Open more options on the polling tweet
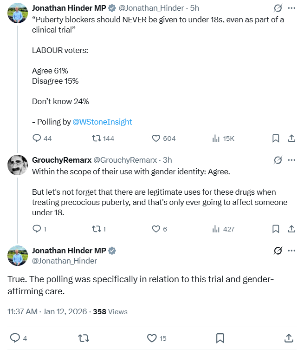The width and height of the screenshot is (304, 350). click(x=291, y=8)
